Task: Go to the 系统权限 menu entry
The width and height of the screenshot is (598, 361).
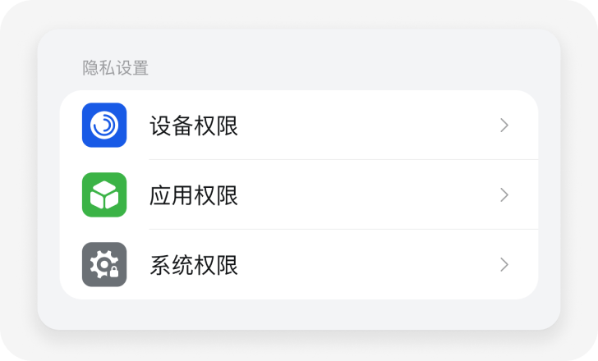Action: click(x=194, y=265)
